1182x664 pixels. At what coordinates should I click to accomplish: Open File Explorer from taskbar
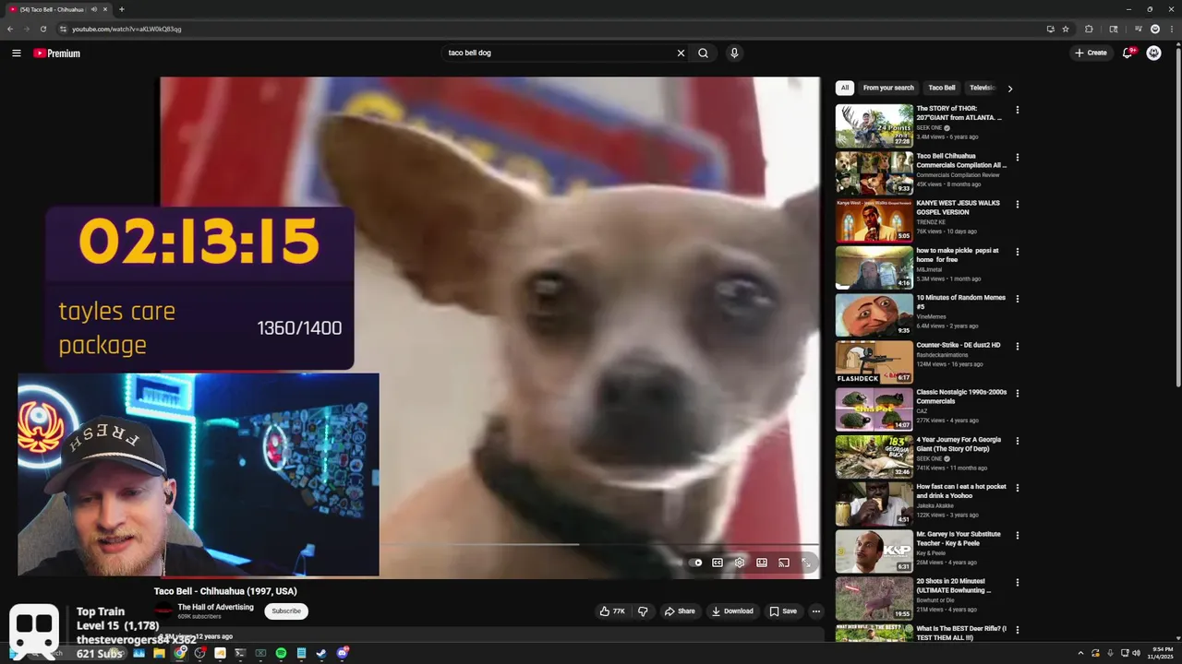pos(159,653)
